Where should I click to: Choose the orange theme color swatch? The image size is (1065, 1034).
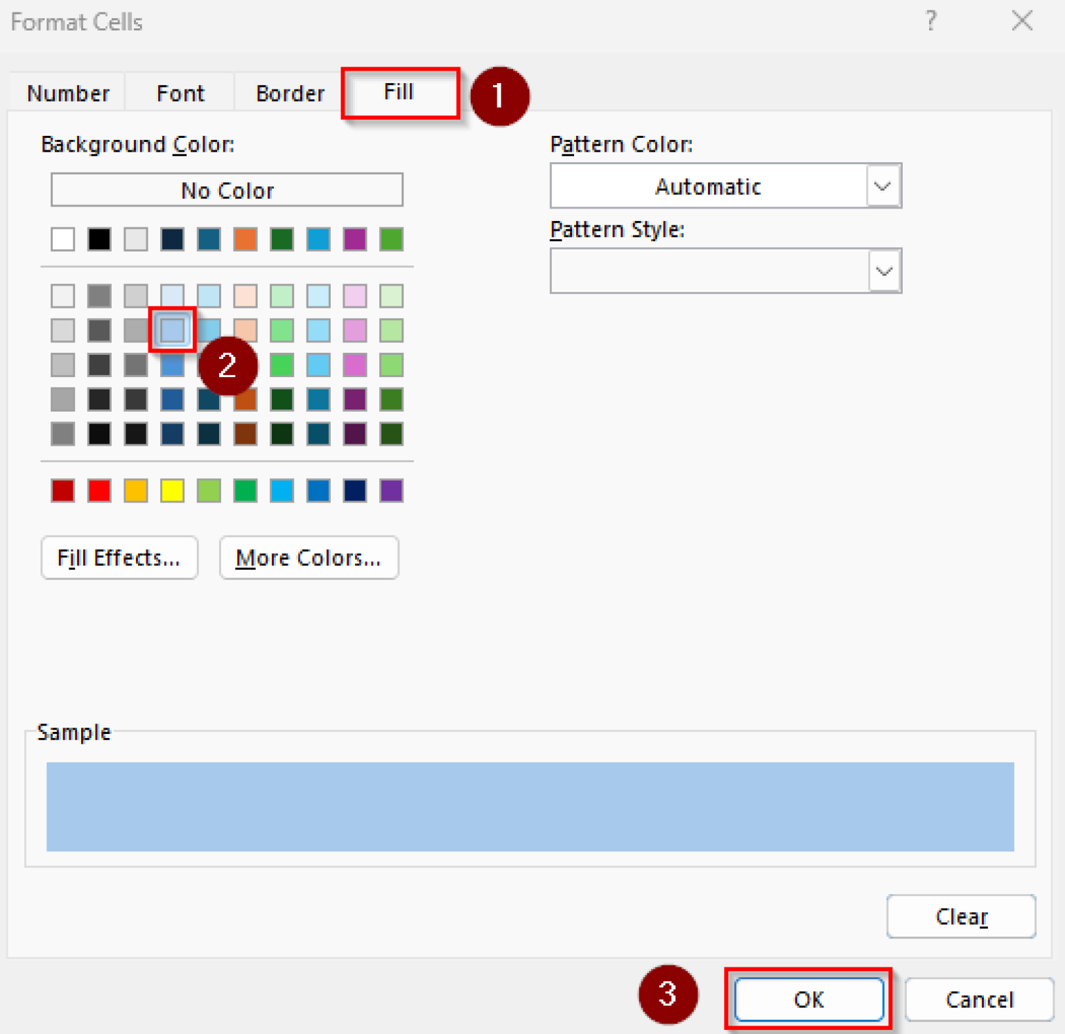click(245, 239)
